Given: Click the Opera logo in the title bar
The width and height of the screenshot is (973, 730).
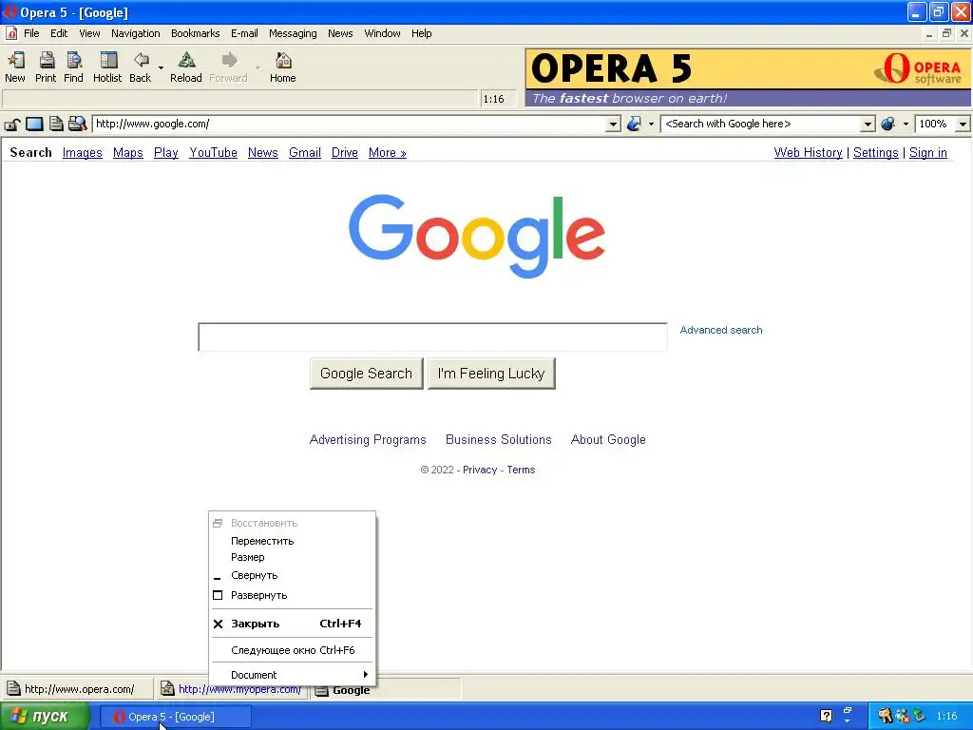Looking at the screenshot, I should [x=10, y=11].
